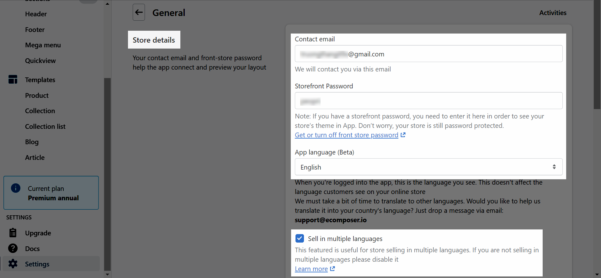Click the sidebar scroll up arrow

pyautogui.click(x=107, y=4)
